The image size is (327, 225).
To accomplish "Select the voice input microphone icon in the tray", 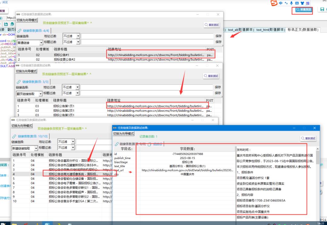I will pyautogui.click(x=292, y=3).
